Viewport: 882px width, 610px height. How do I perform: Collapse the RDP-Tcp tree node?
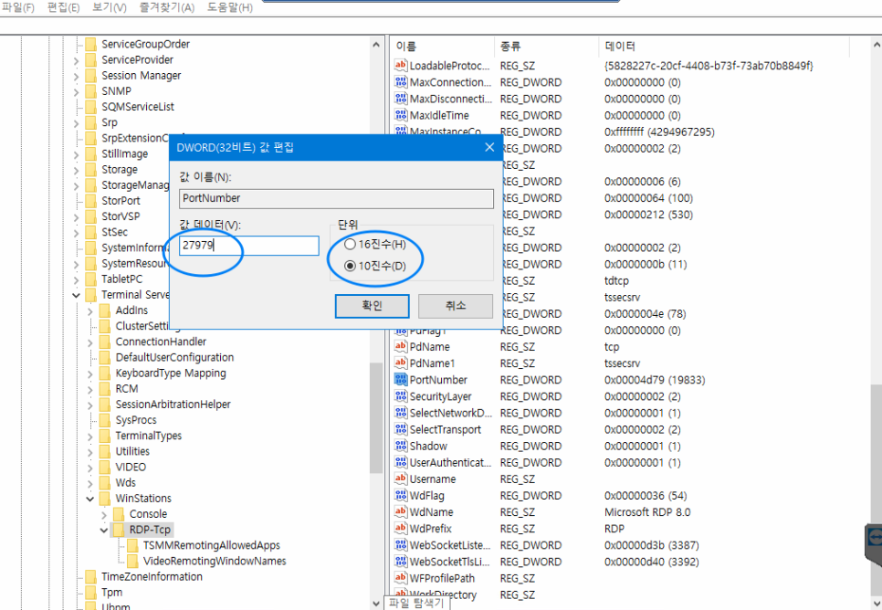pos(104,530)
